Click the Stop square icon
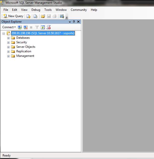The image size is (154, 159). pos(31,27)
